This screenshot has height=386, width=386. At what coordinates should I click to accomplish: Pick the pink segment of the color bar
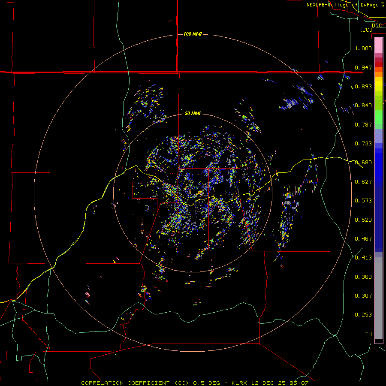379,46
